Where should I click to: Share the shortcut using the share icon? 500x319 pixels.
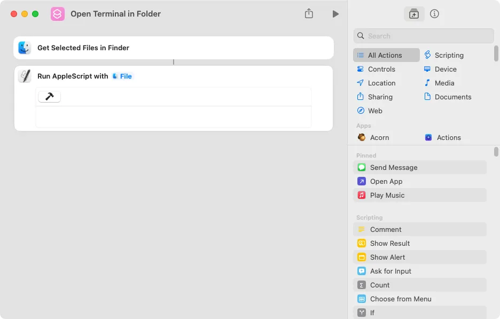(309, 14)
